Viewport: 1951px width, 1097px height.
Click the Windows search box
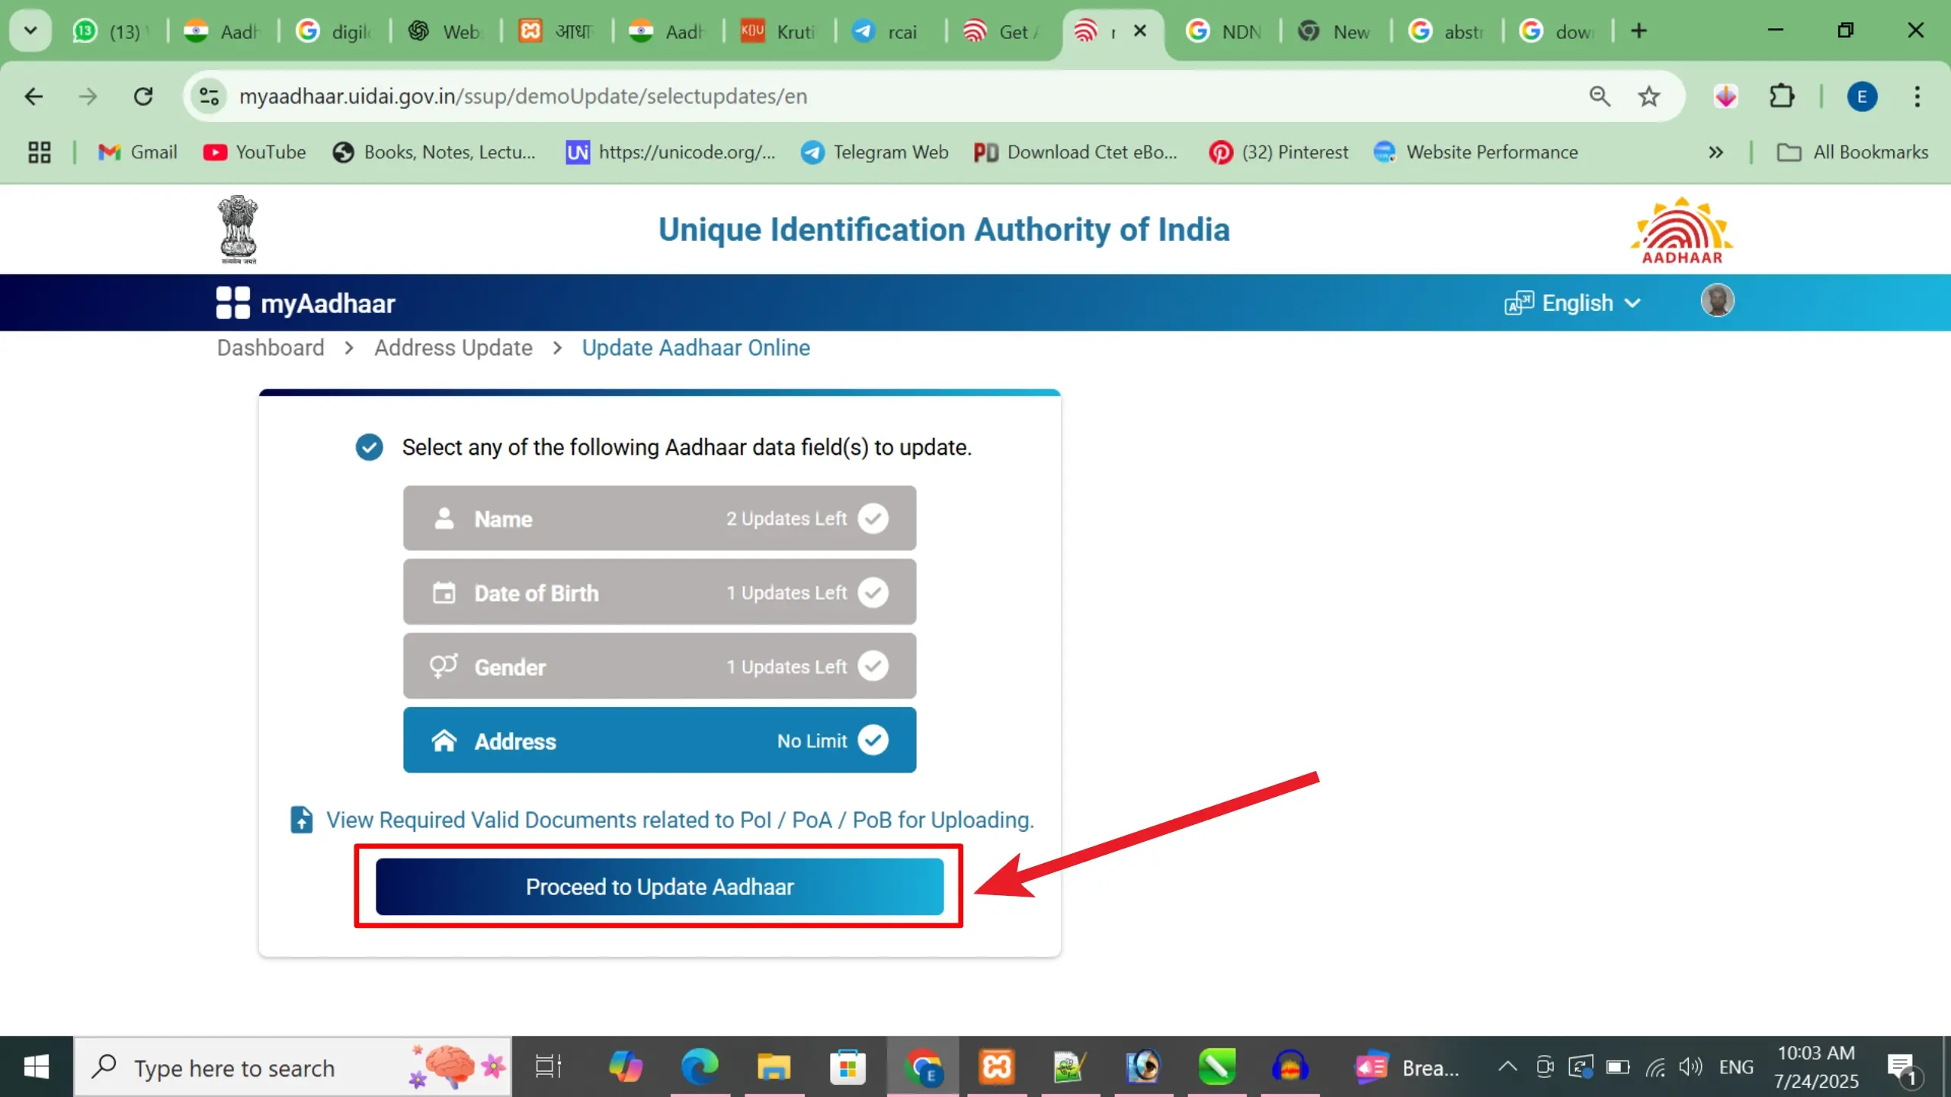(x=293, y=1067)
